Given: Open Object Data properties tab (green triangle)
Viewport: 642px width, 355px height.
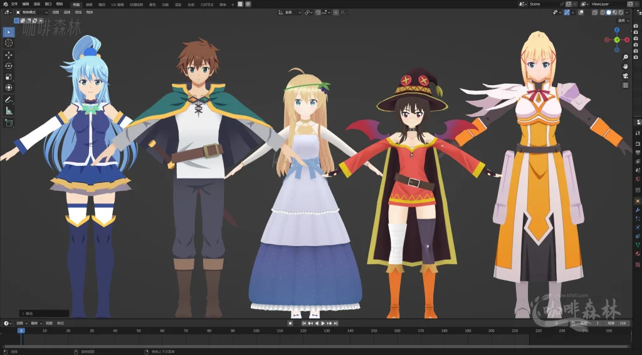Looking at the screenshot, I should coord(638,245).
